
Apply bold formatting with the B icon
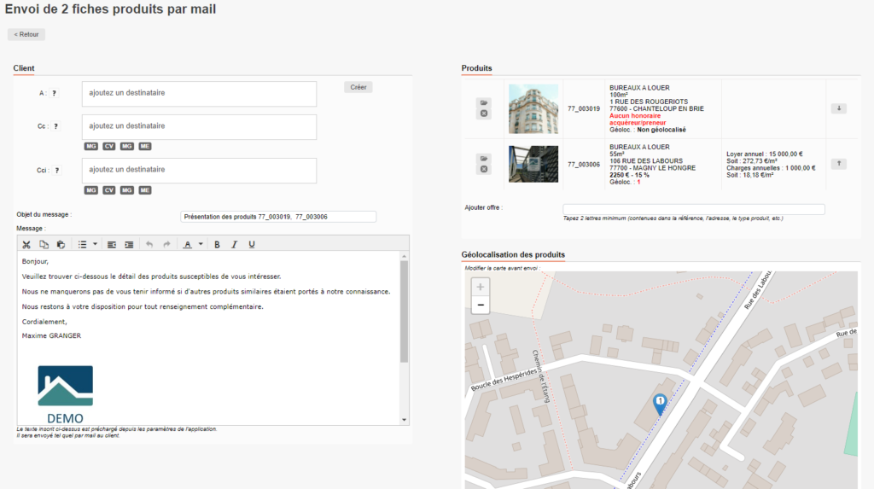pyautogui.click(x=217, y=245)
